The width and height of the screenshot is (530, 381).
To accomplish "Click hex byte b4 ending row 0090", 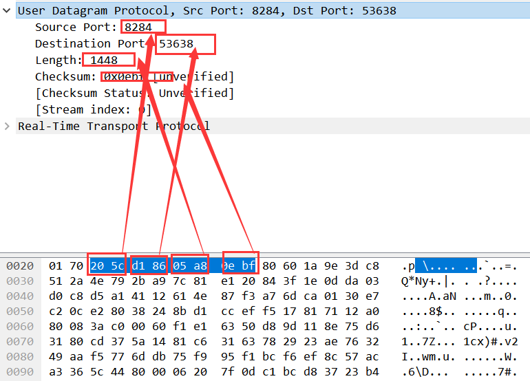I will click(372, 372).
